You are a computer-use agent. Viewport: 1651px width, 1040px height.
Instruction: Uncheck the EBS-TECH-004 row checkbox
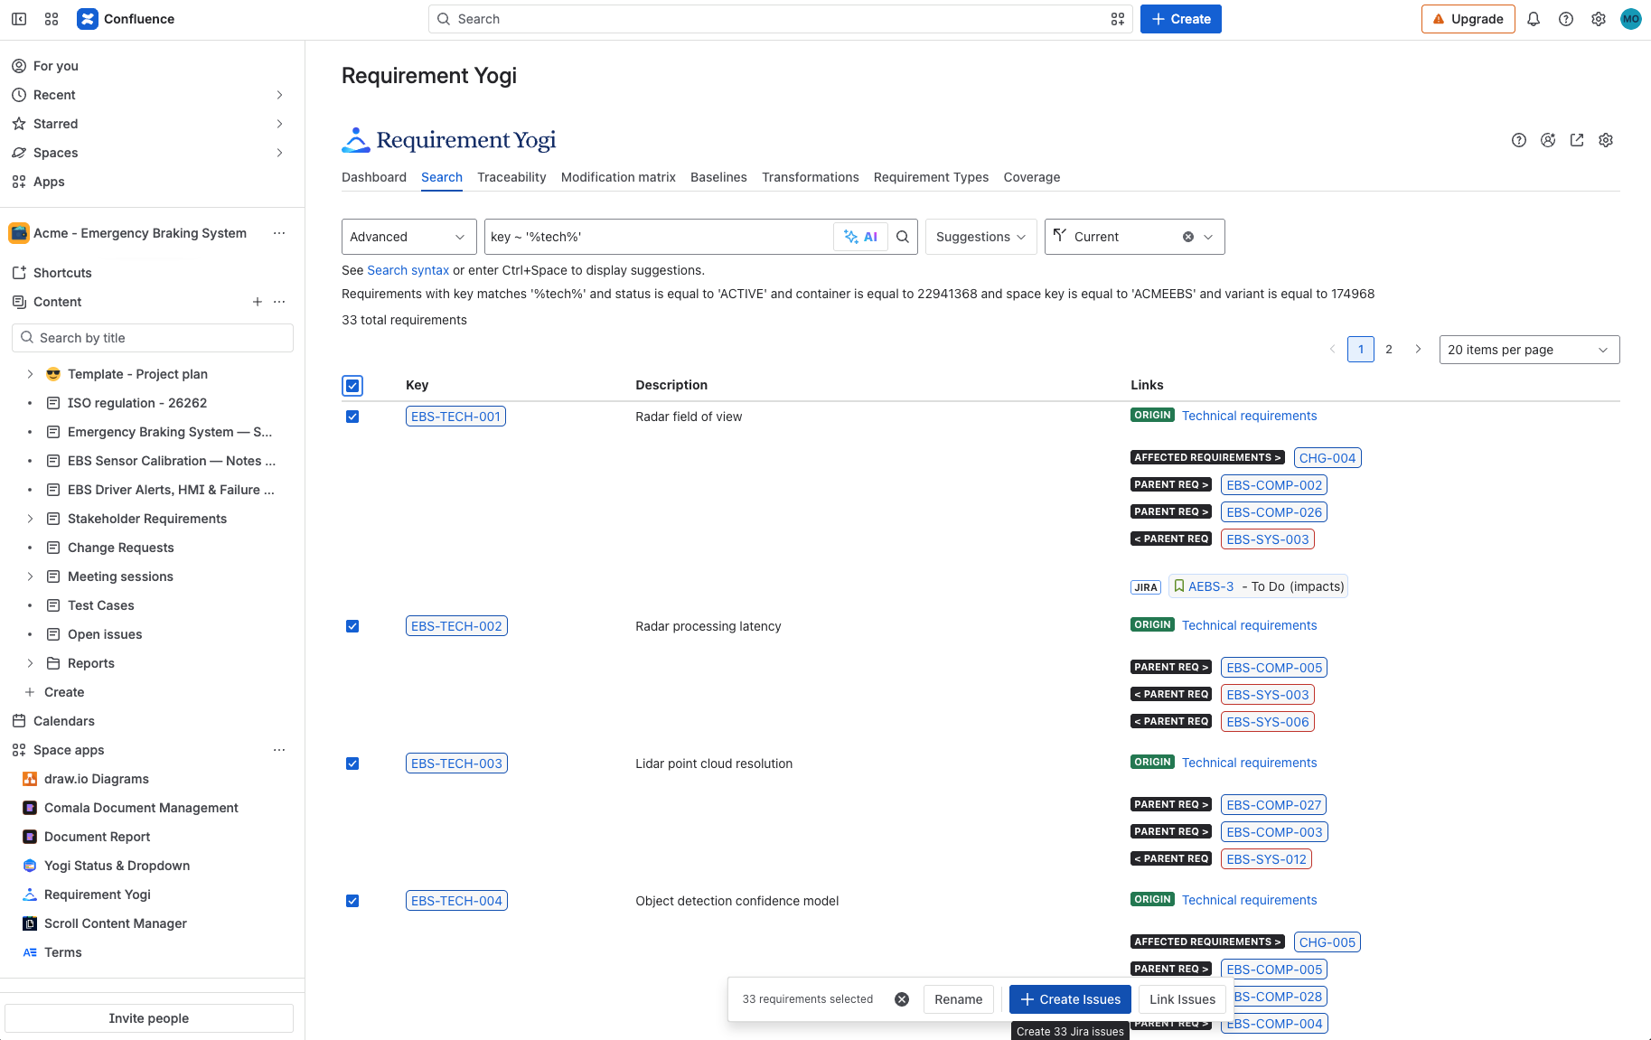coord(352,901)
